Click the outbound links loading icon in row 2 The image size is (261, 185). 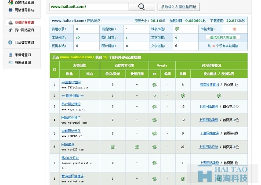click(183, 96)
